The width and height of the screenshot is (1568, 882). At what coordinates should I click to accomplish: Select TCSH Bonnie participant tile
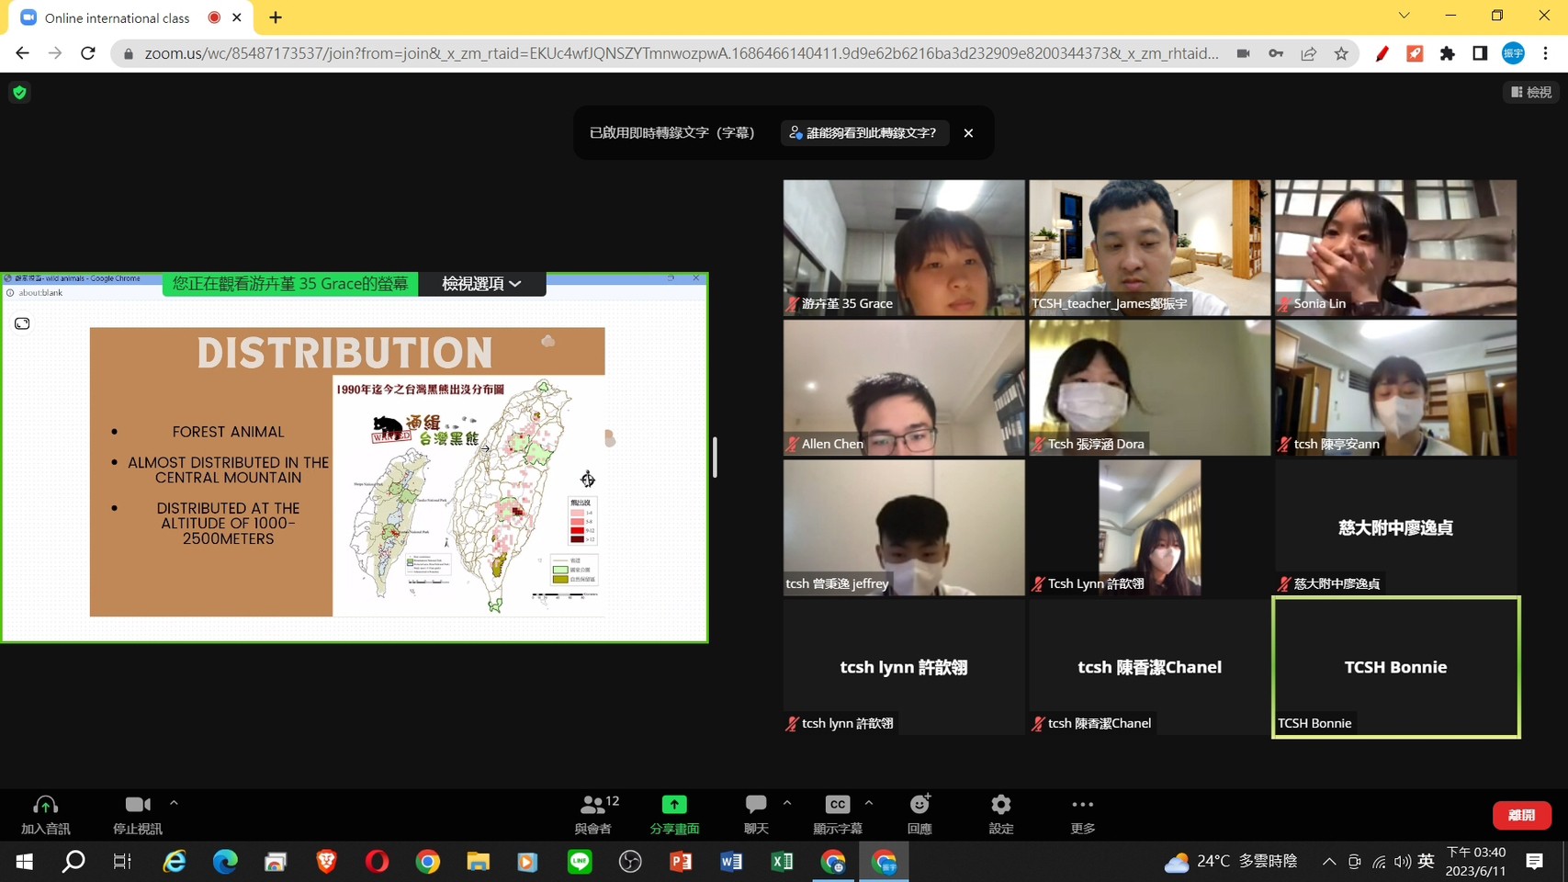[x=1395, y=667]
